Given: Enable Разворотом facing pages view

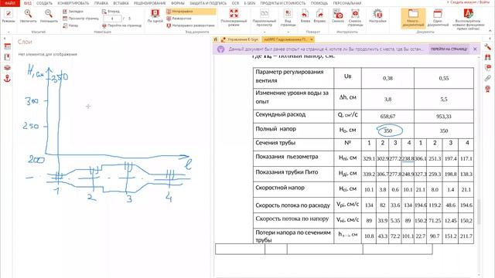Looking at the screenshot, I should click(179, 19).
